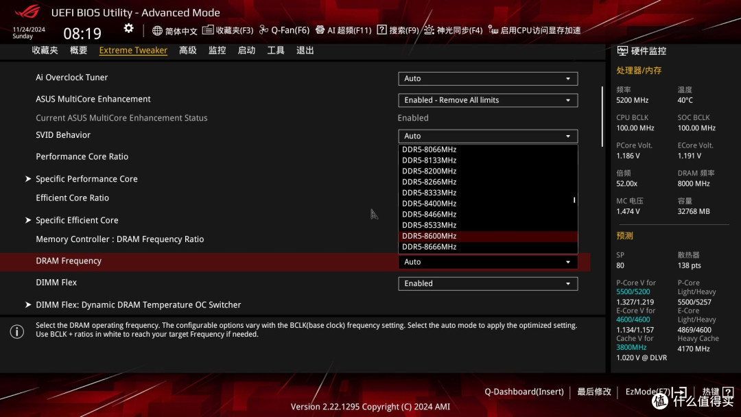Switch to 收藏夹 tab
This screenshot has height=417, width=741.
[45, 51]
